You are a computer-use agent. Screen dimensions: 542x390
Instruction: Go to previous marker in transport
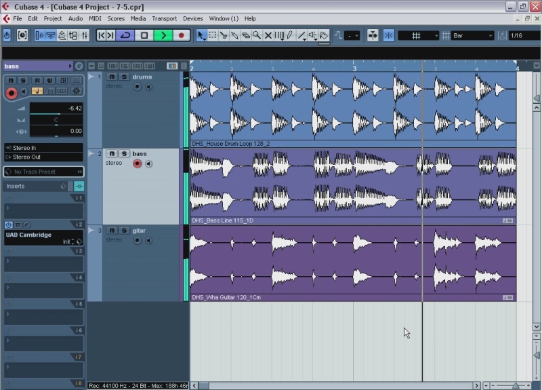pyautogui.click(x=101, y=35)
